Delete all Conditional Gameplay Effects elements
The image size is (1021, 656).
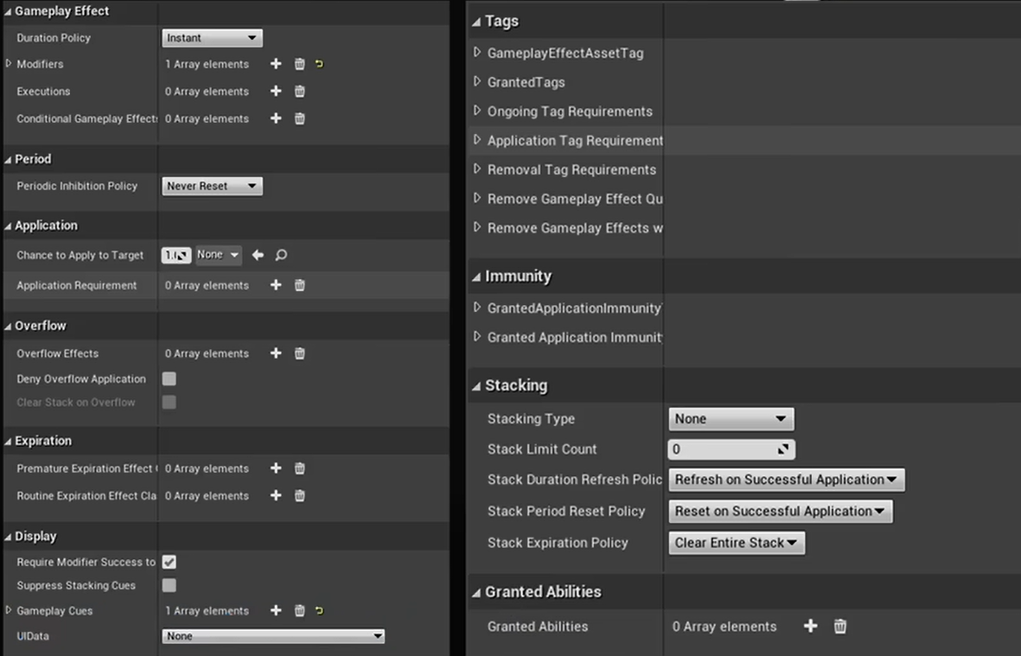click(x=299, y=119)
